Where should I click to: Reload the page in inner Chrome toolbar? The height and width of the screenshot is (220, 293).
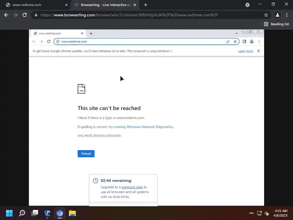point(49,42)
